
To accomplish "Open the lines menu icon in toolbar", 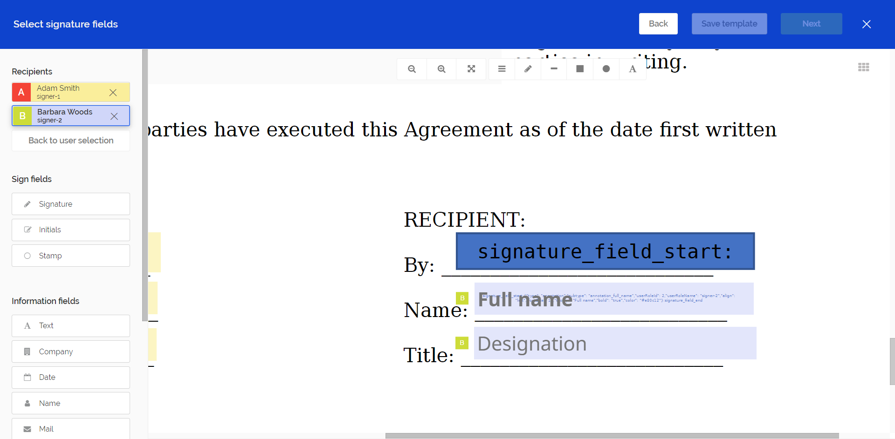I will click(x=502, y=69).
